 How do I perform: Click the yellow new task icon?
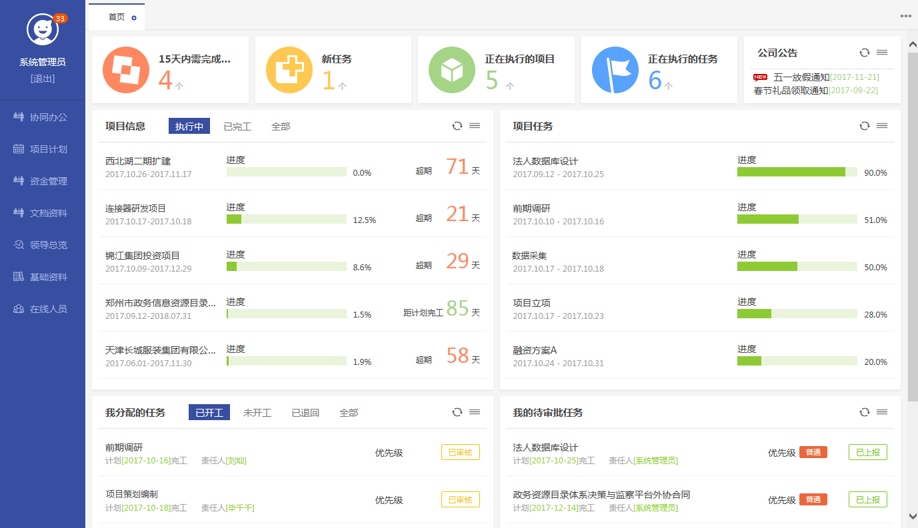pos(289,70)
